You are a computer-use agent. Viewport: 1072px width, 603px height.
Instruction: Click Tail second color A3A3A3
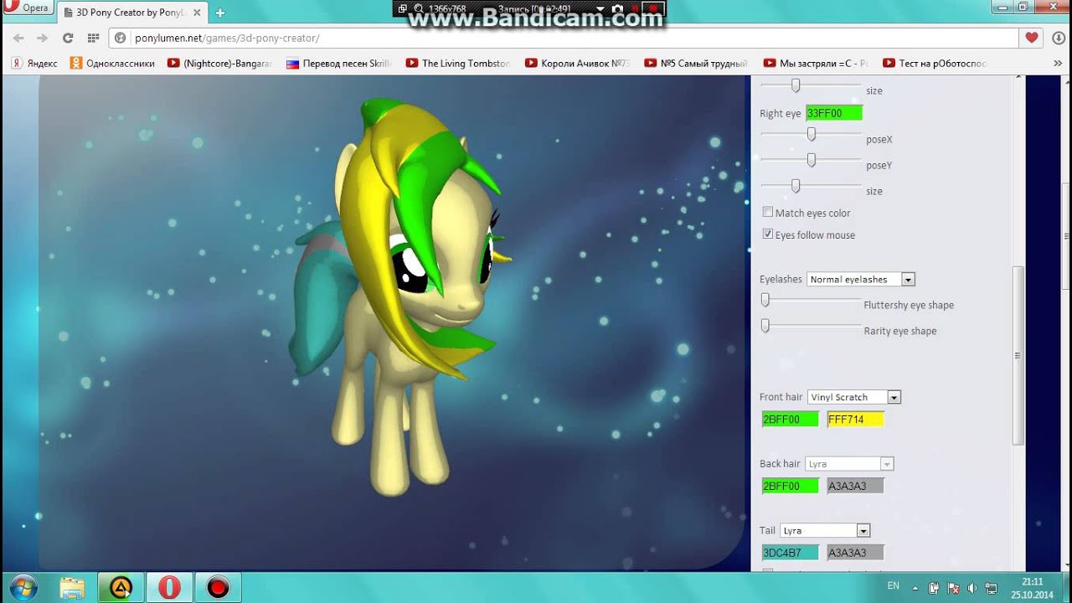[855, 553]
